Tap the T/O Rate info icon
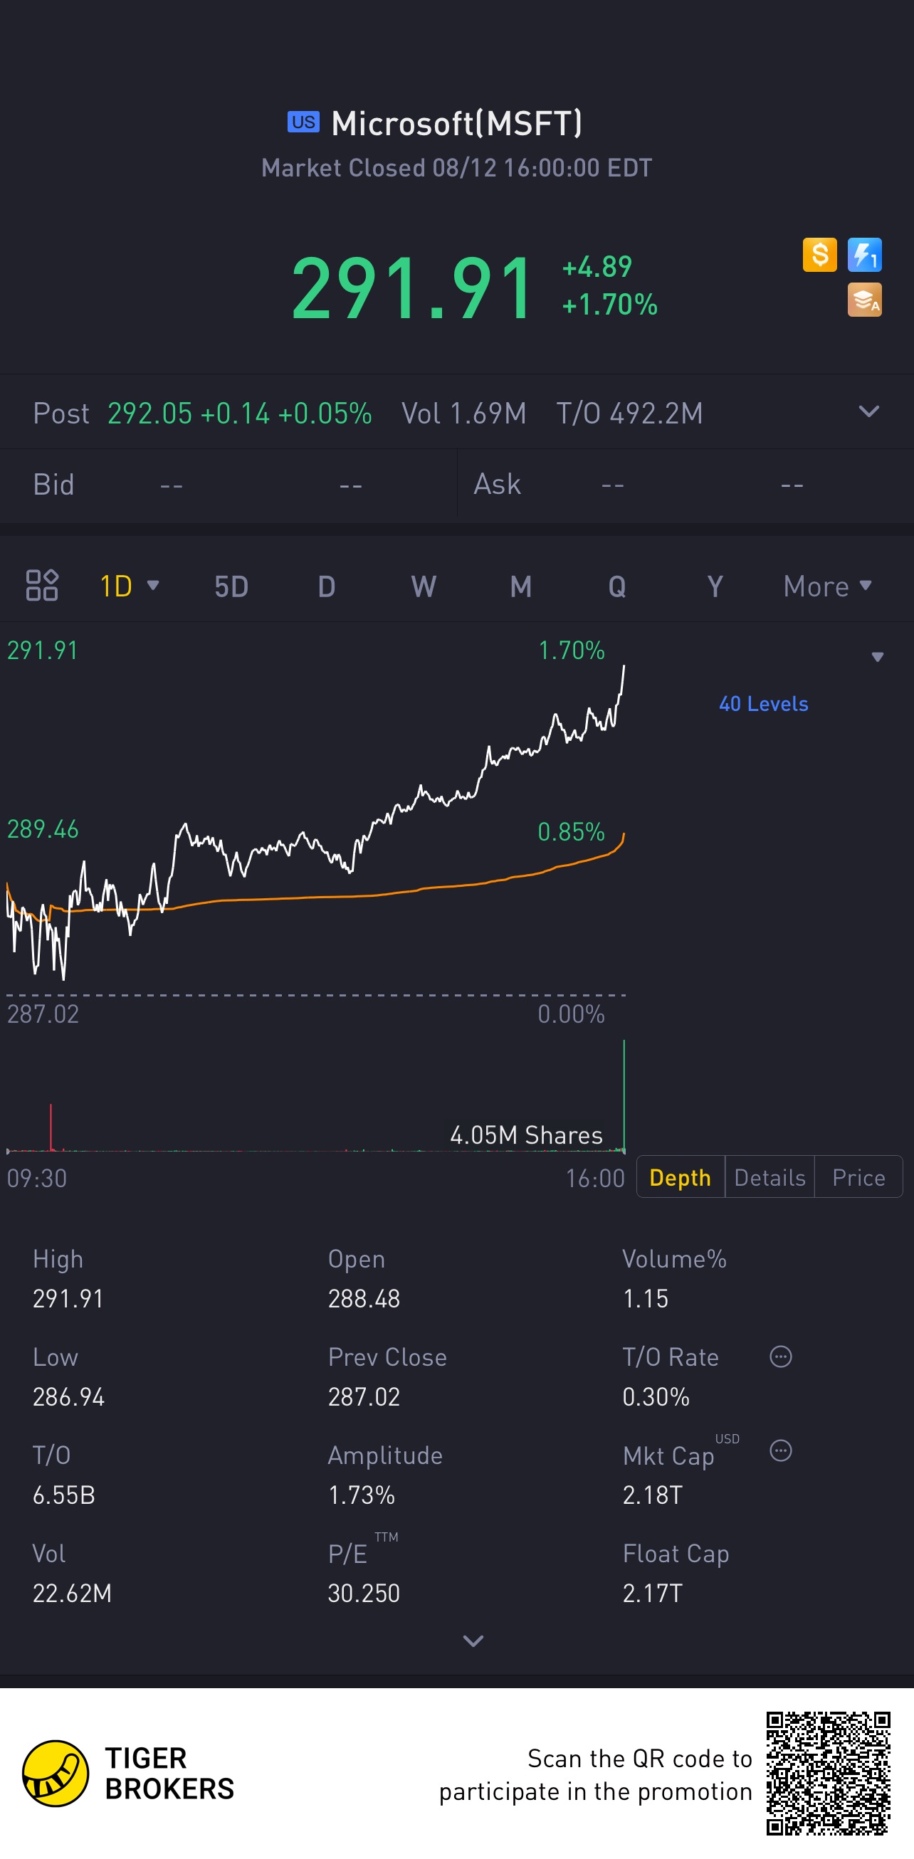This screenshot has width=914, height=1859. 780,1357
